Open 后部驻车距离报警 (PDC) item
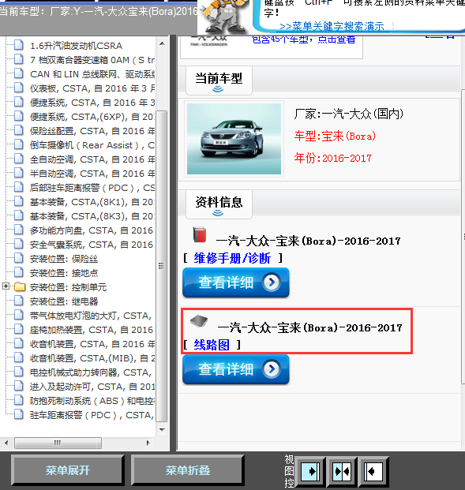465x490 pixels. click(92, 188)
